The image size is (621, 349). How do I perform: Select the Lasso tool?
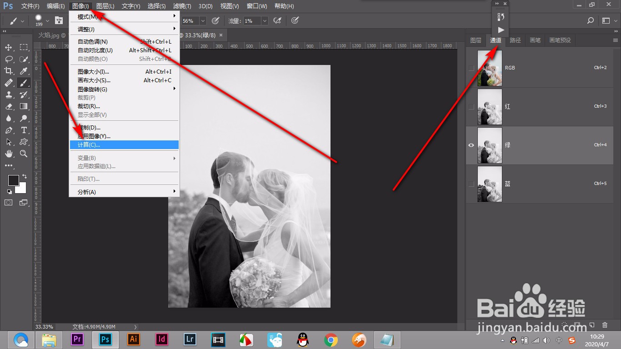pos(9,59)
